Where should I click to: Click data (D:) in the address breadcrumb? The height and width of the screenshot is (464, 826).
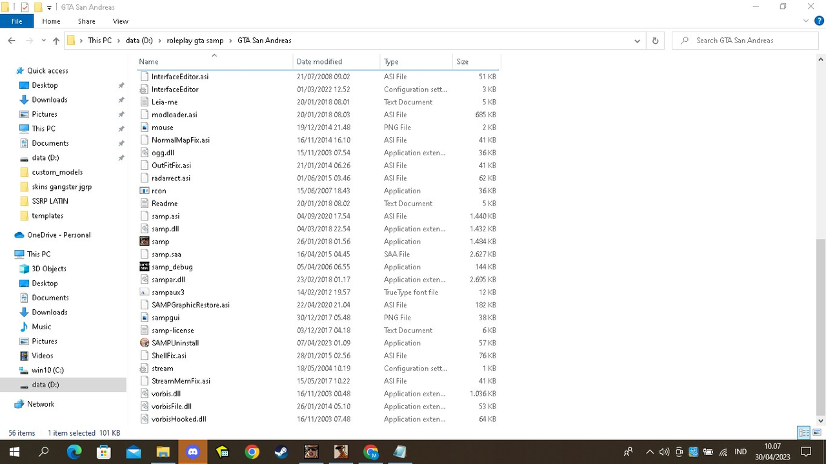(139, 41)
